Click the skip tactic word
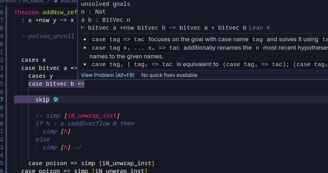The image size is (328, 173). tap(42, 100)
